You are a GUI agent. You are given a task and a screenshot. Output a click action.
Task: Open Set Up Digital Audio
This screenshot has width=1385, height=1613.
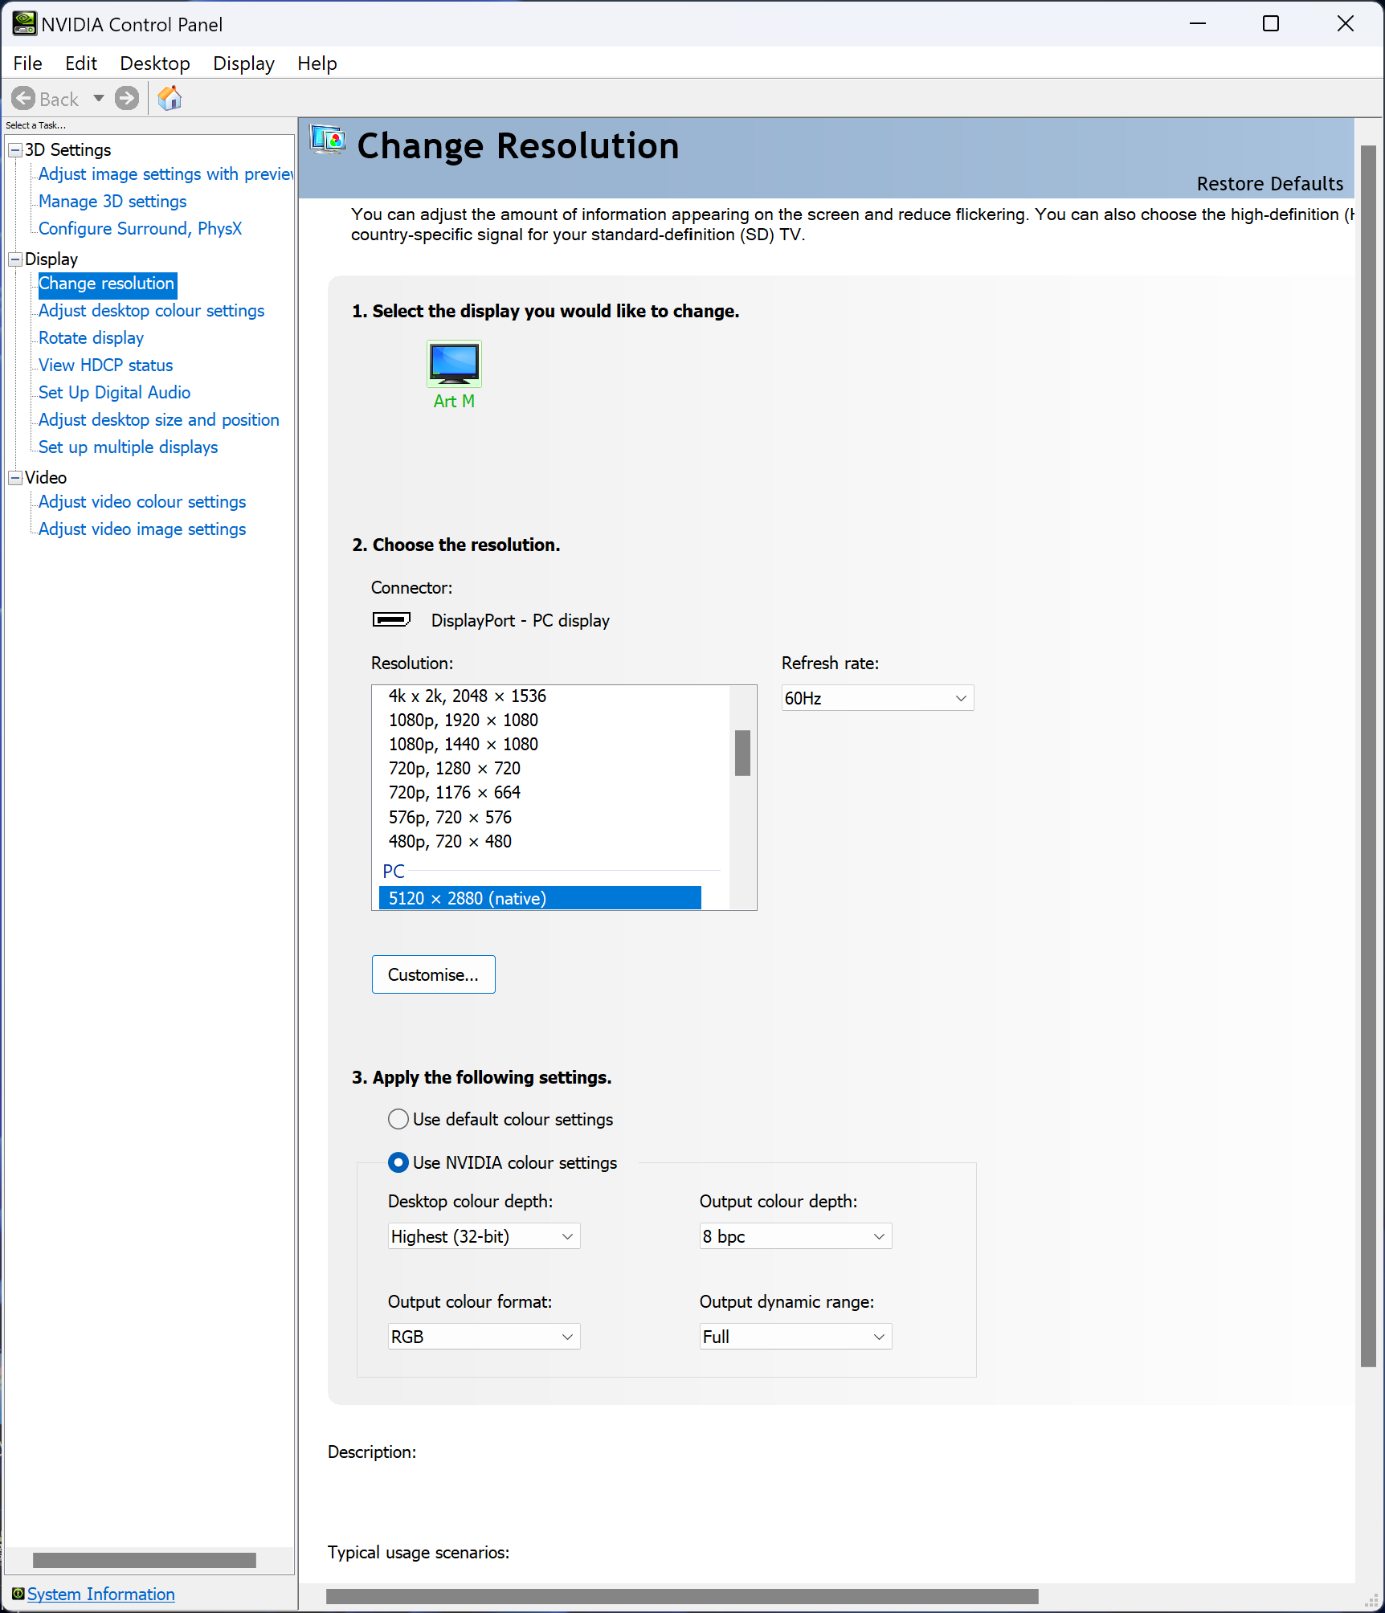click(114, 393)
